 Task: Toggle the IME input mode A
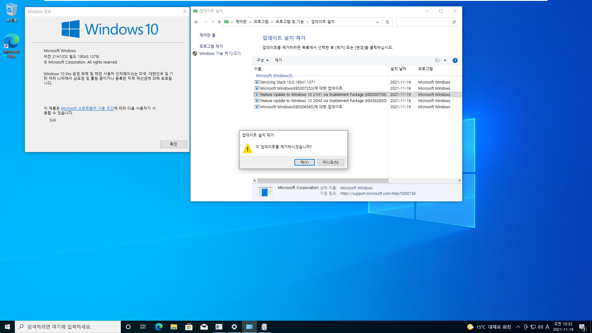tap(548, 327)
